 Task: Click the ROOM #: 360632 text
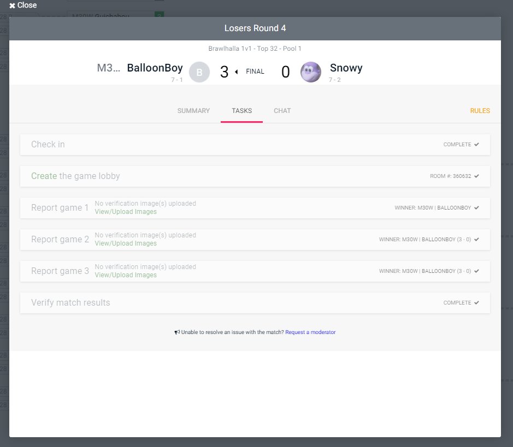451,176
